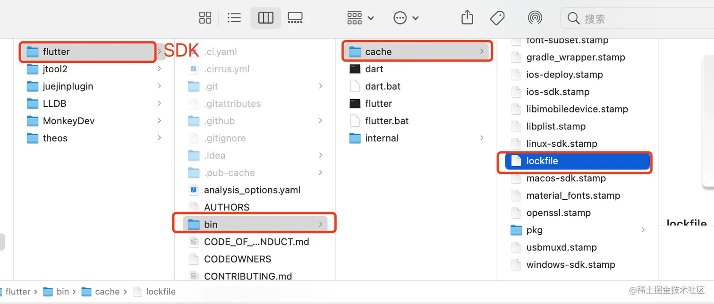Viewport: 714px width, 304px height.
Task: Select the .git folder
Action: point(255,86)
